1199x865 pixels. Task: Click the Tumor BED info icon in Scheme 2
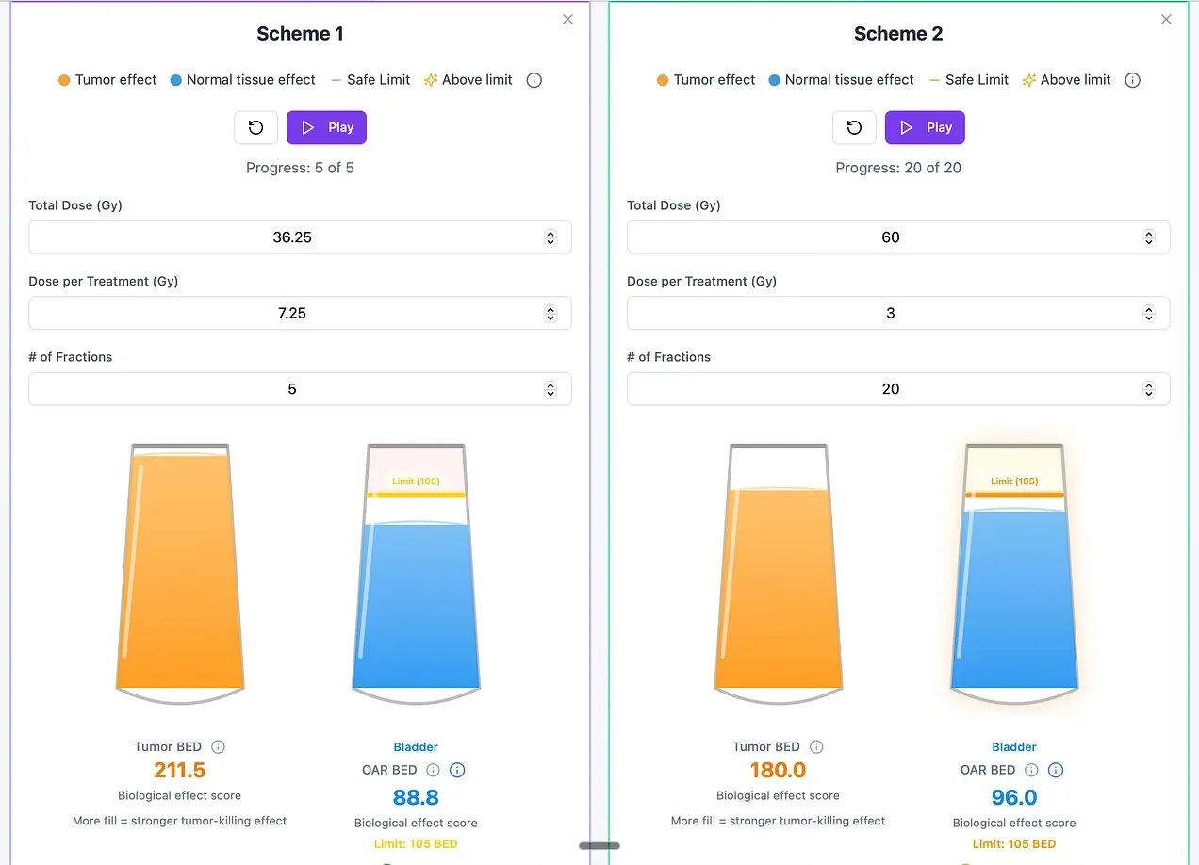point(816,746)
